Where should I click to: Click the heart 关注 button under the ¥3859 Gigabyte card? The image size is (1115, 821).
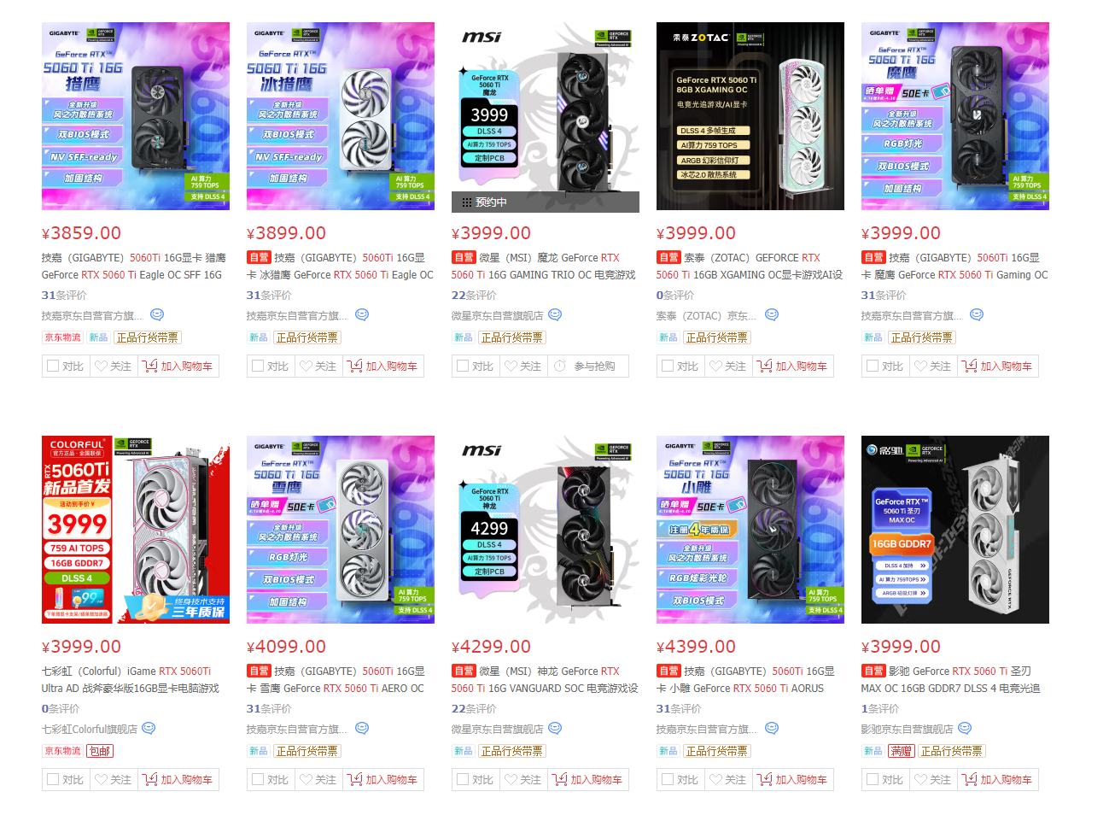pyautogui.click(x=114, y=366)
